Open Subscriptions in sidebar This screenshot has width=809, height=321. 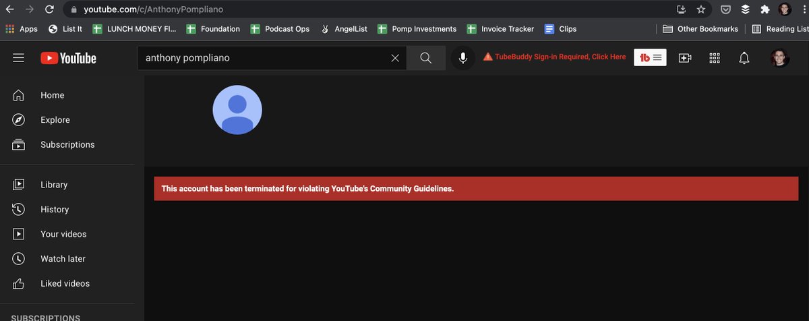67,144
